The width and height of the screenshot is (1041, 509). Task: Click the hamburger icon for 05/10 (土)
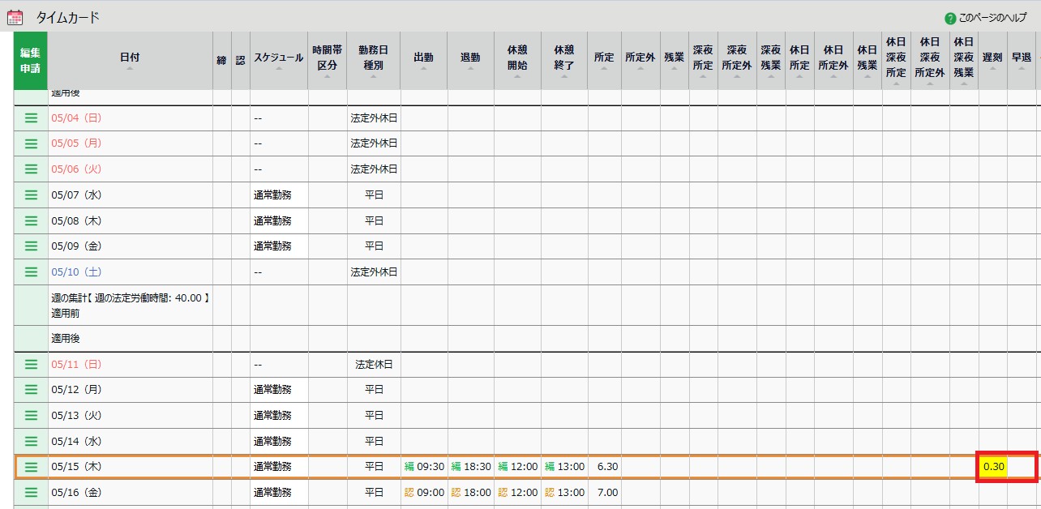[x=31, y=272]
